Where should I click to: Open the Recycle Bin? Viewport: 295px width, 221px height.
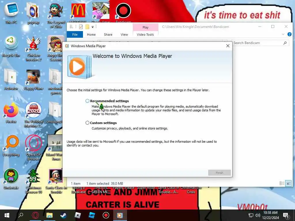11,47
